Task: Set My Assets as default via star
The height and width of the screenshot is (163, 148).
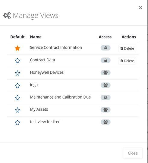Action: (x=17, y=110)
